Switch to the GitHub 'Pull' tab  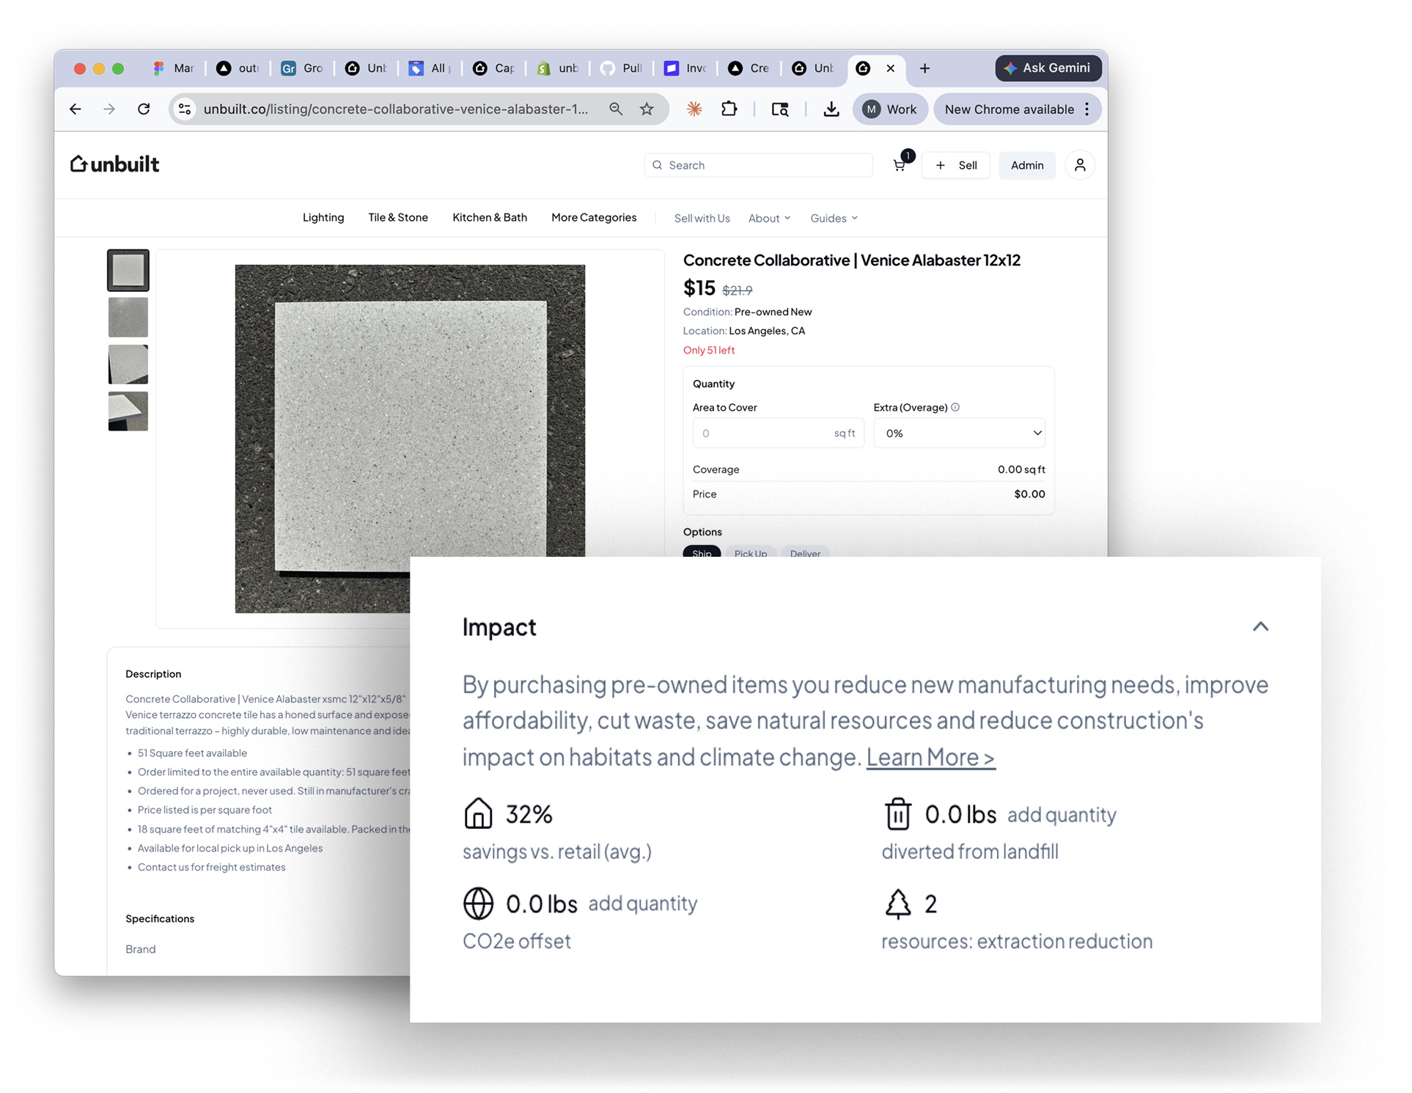(621, 68)
